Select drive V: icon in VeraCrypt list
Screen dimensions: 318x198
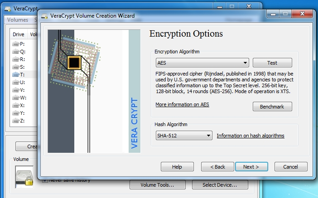pos(15,90)
